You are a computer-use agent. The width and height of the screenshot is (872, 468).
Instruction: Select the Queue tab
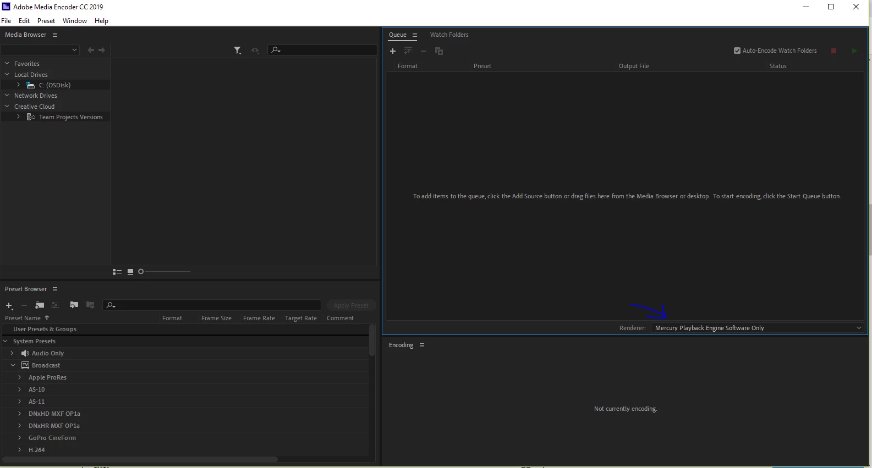click(398, 35)
